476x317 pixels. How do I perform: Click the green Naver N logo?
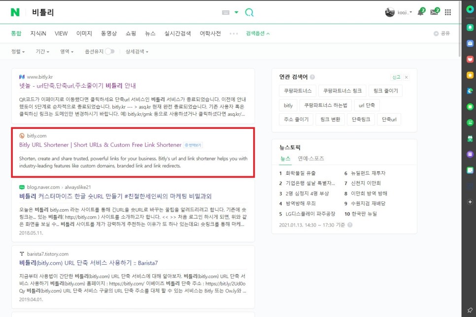(15, 12)
